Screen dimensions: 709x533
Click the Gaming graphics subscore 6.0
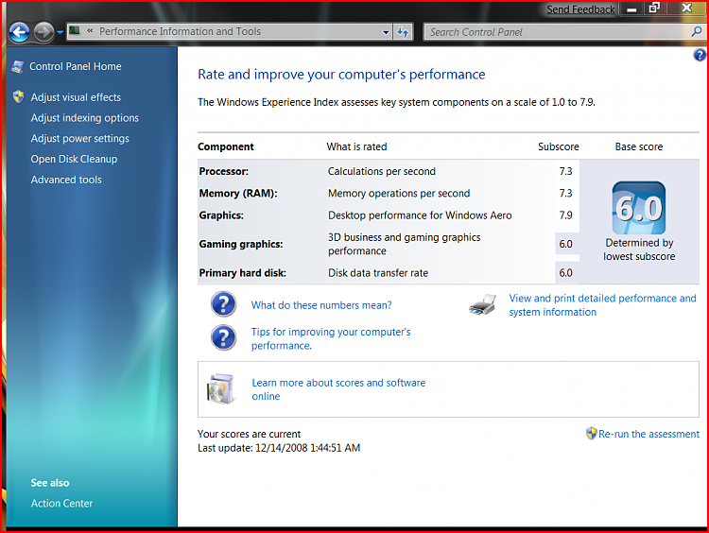[x=565, y=244]
